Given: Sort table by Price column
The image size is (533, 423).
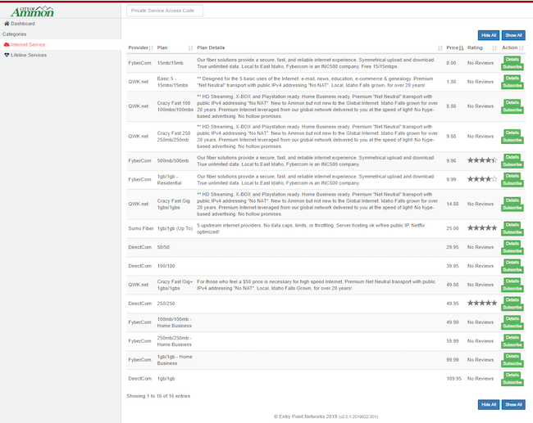Looking at the screenshot, I should point(453,48).
